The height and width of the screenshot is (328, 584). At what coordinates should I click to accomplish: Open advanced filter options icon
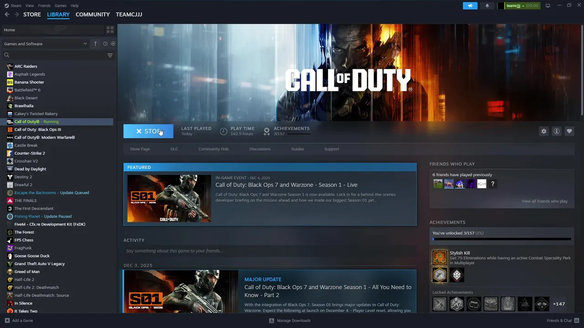[x=110, y=55]
